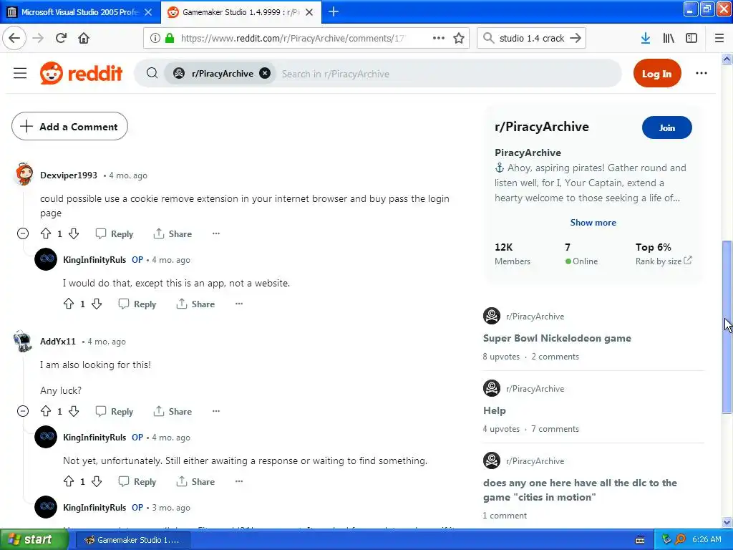Open more options on AddYx11's comment
Image resolution: width=733 pixels, height=550 pixels.
pyautogui.click(x=216, y=411)
